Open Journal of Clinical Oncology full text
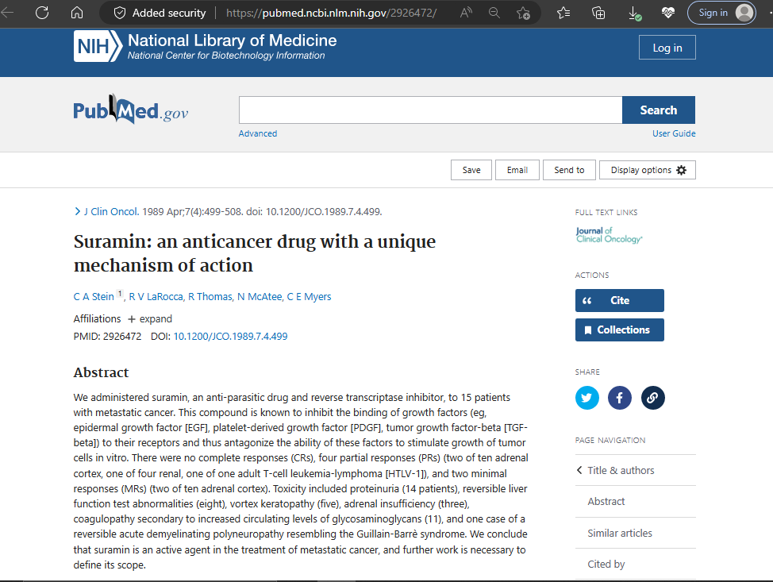This screenshot has height=582, width=773. tap(609, 235)
